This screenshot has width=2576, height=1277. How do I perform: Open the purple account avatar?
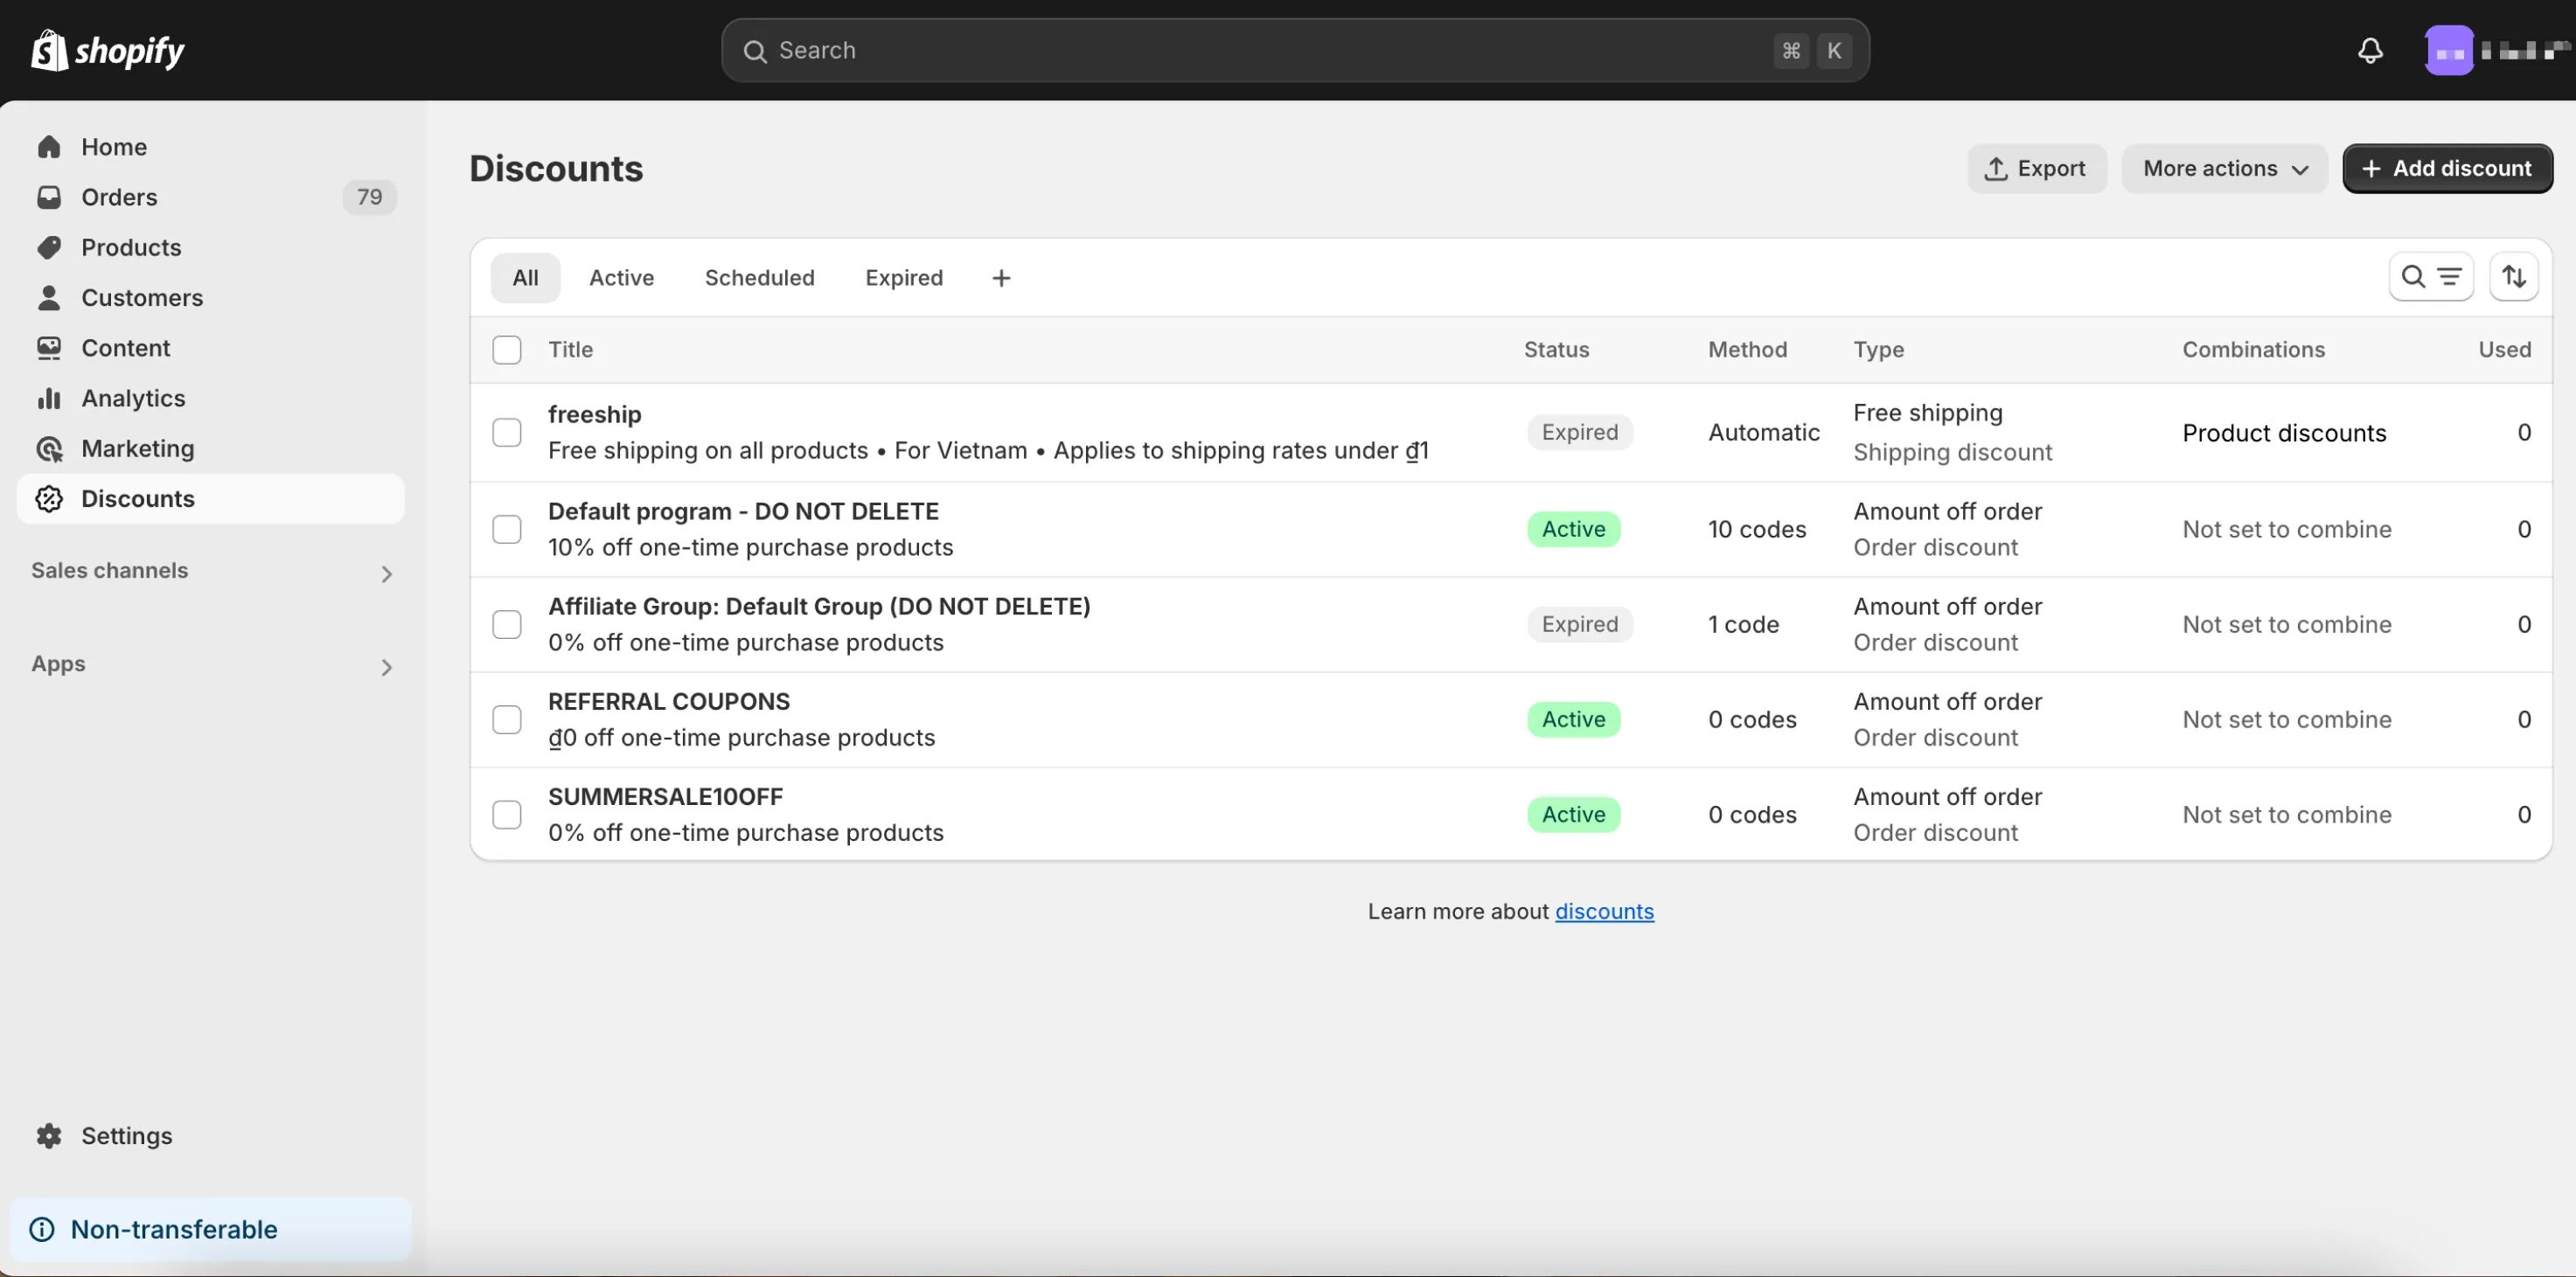coord(2449,50)
